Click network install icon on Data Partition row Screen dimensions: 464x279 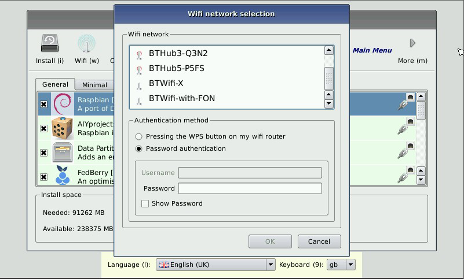(406, 150)
